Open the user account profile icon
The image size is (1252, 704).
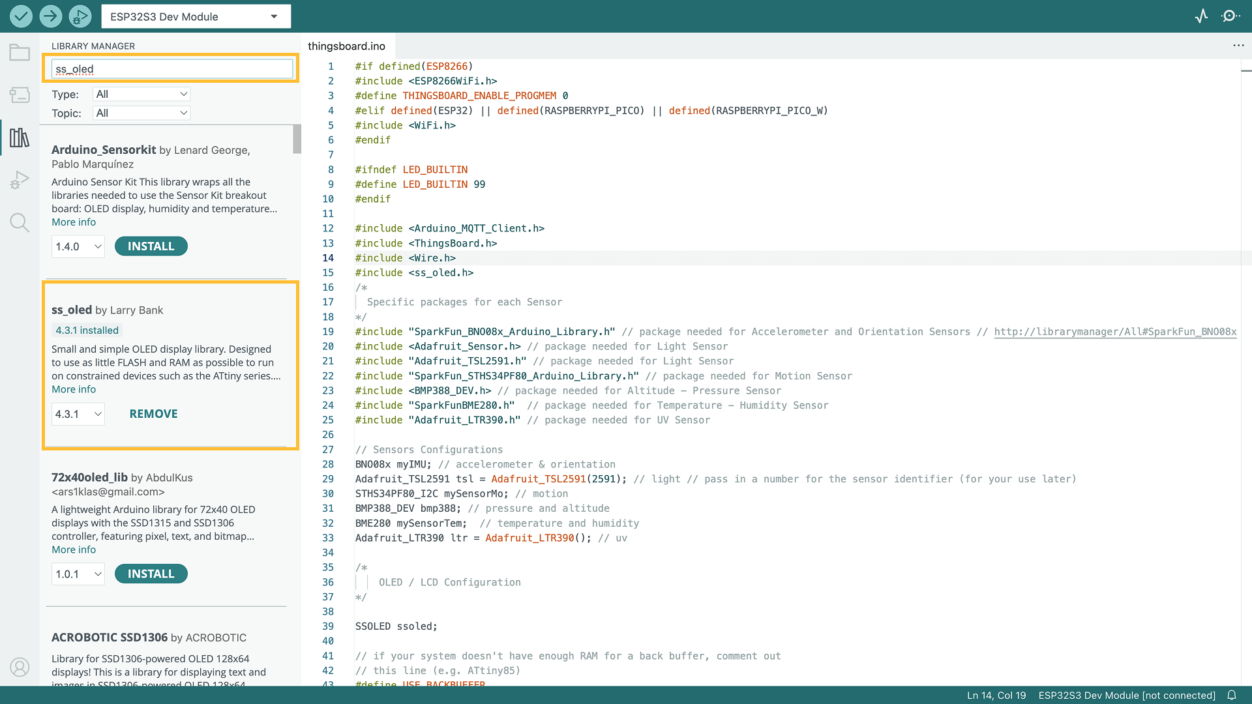click(20, 667)
